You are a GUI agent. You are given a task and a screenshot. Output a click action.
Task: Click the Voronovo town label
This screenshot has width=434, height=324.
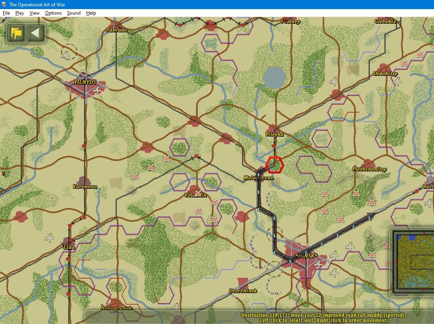tap(85, 186)
